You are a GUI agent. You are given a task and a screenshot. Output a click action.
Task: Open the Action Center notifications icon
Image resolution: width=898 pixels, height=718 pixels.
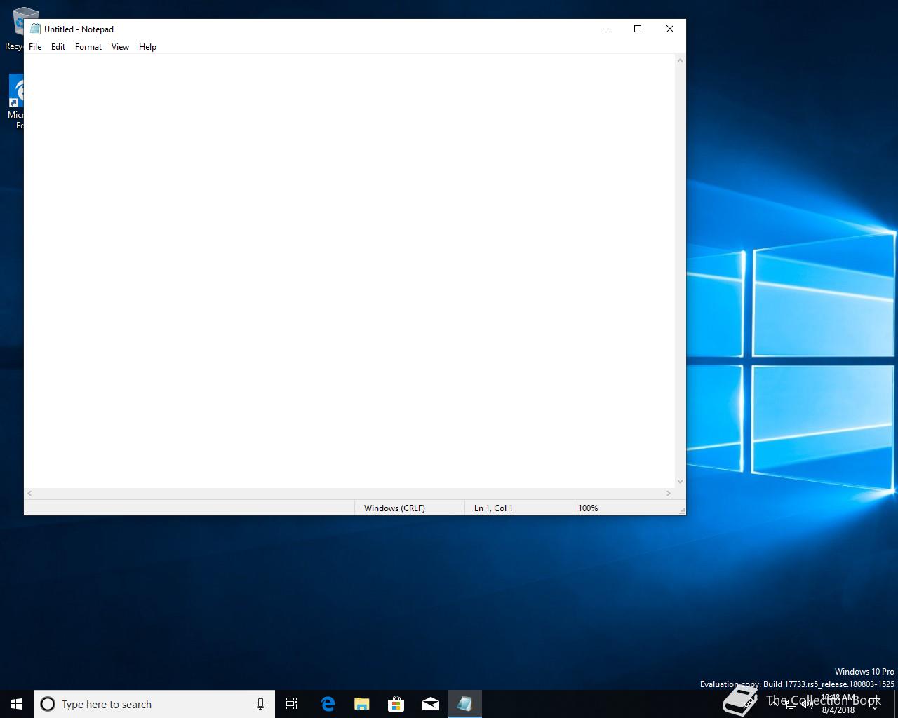click(874, 704)
